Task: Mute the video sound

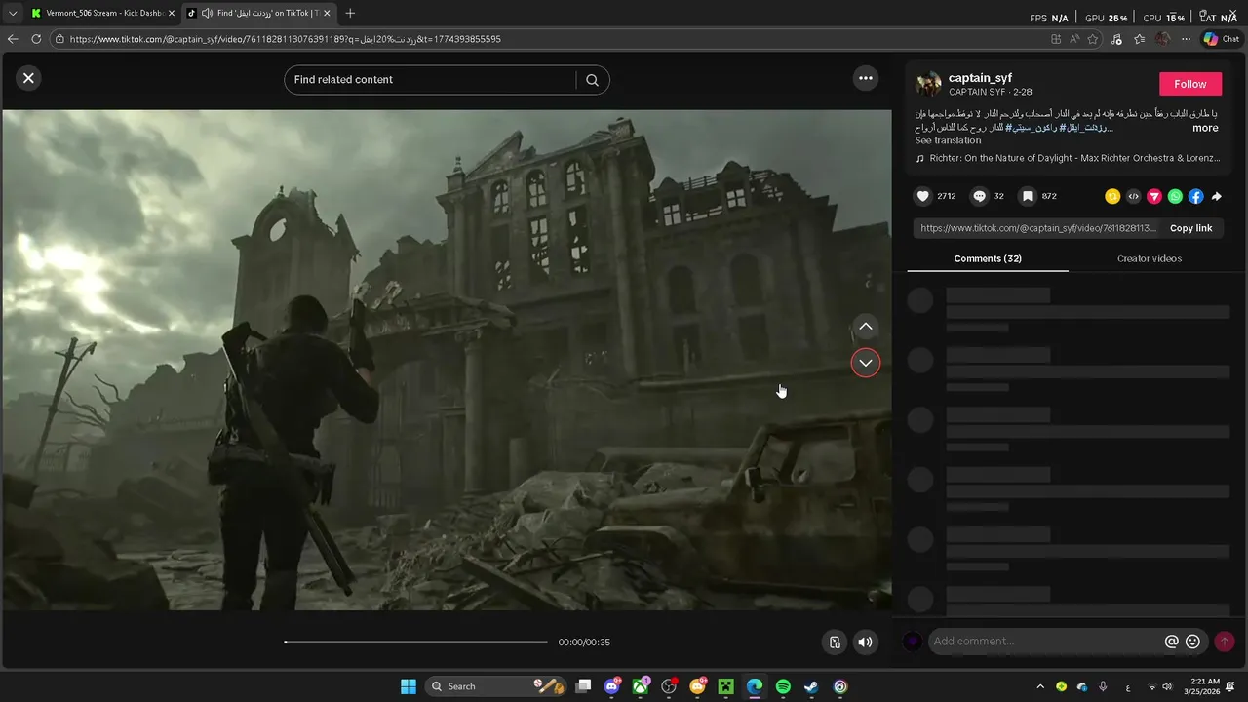Action: pyautogui.click(x=865, y=642)
